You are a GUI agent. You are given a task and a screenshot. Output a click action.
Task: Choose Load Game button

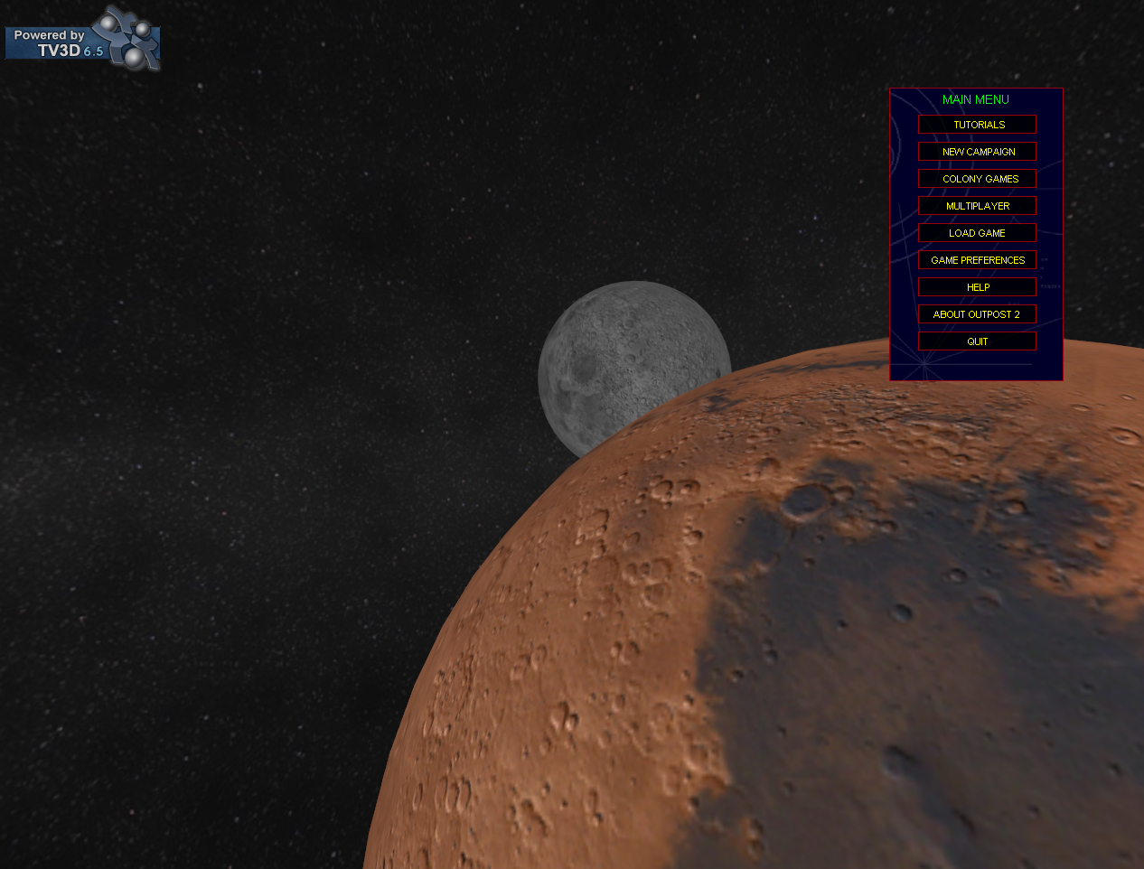[x=977, y=233]
